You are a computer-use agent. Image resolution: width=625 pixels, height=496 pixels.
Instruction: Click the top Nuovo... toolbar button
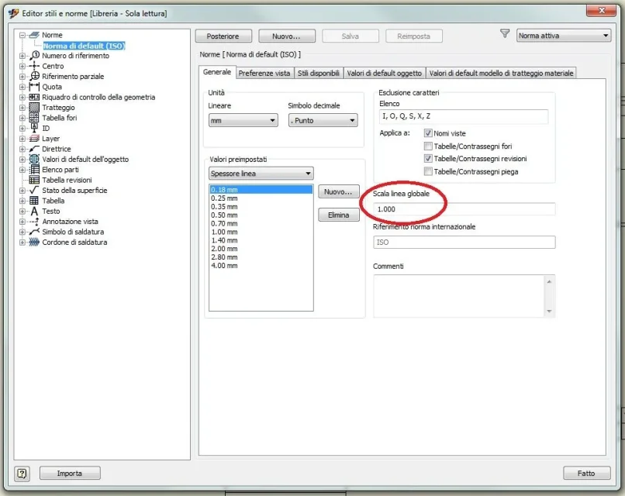point(287,36)
